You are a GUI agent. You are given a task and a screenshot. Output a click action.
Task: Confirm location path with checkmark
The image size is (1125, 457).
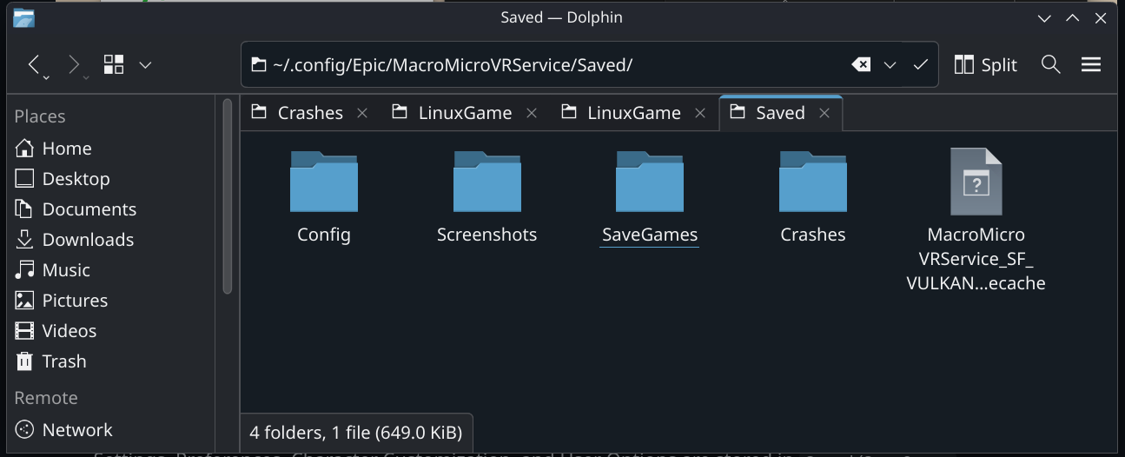pos(921,64)
